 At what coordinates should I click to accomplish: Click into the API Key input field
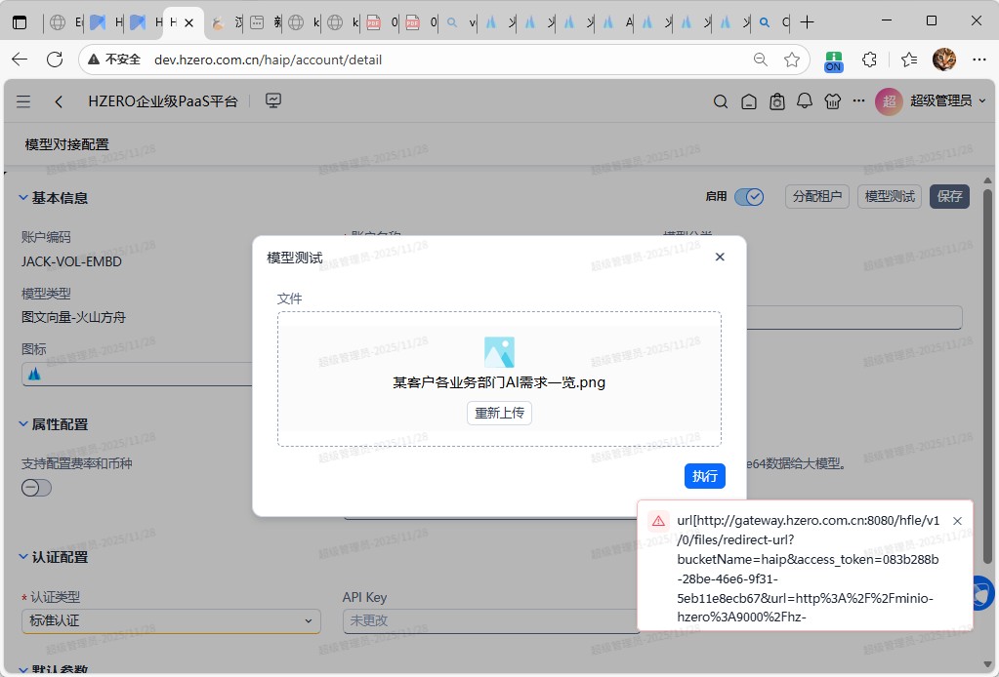click(488, 620)
